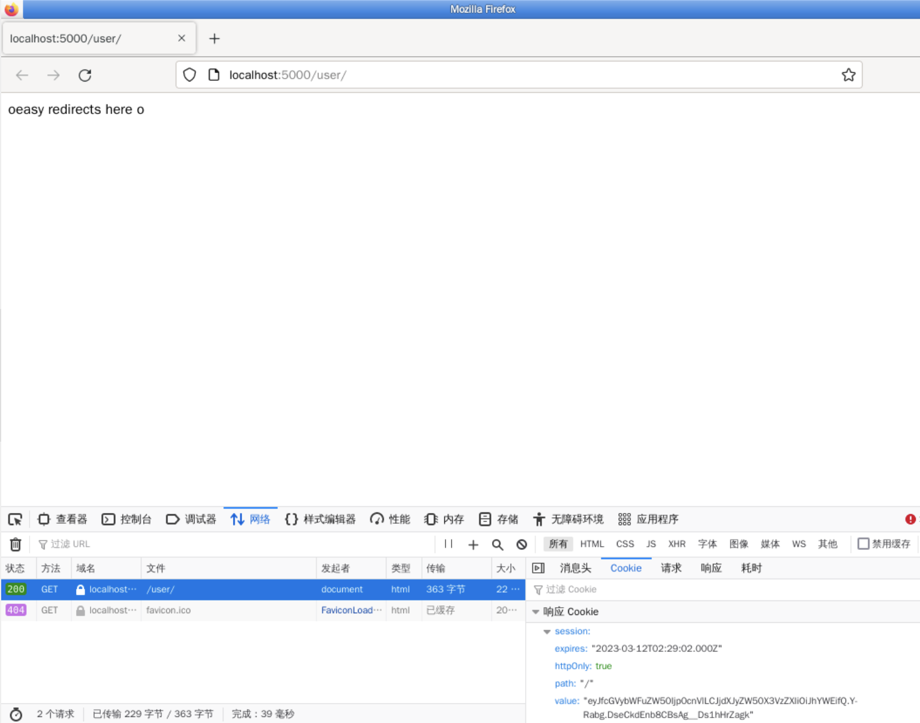
Task: Filter requests by 字体 fonts
Action: coord(708,544)
